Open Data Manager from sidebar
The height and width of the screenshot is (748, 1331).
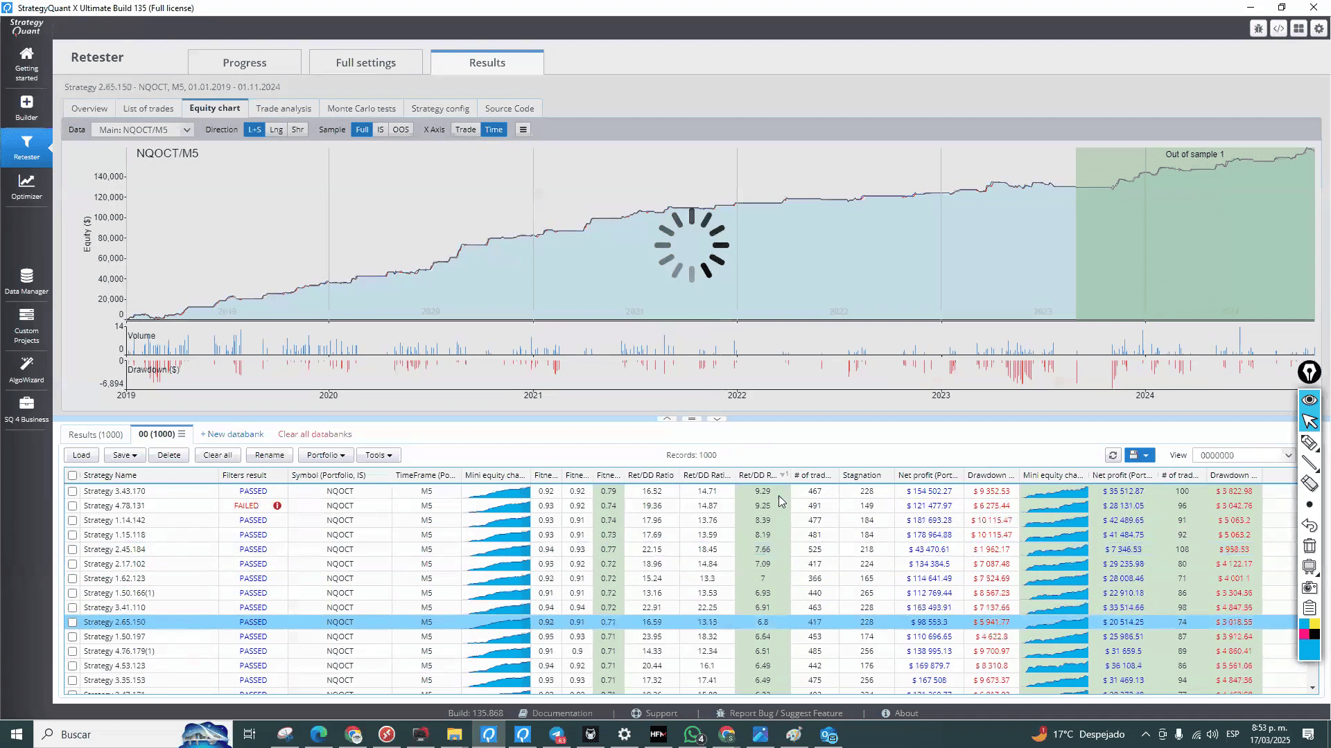click(x=26, y=280)
